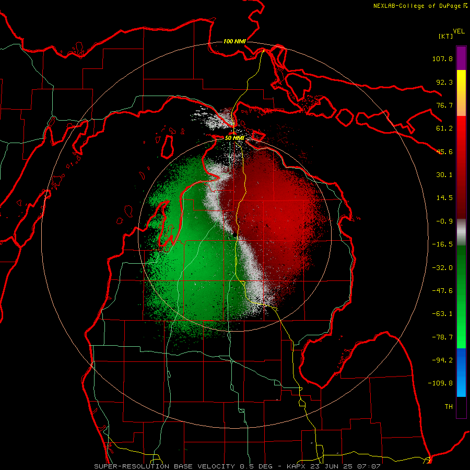Click the 30.1 velocity legend value

(x=444, y=175)
